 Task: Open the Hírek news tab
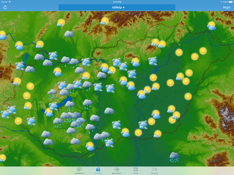136,170
